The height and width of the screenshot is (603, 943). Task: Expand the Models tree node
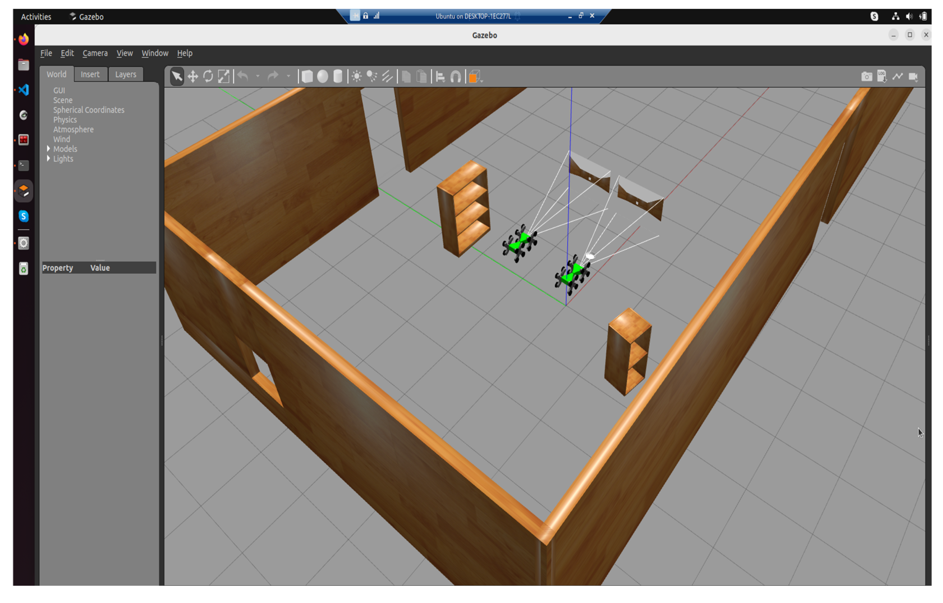click(49, 149)
